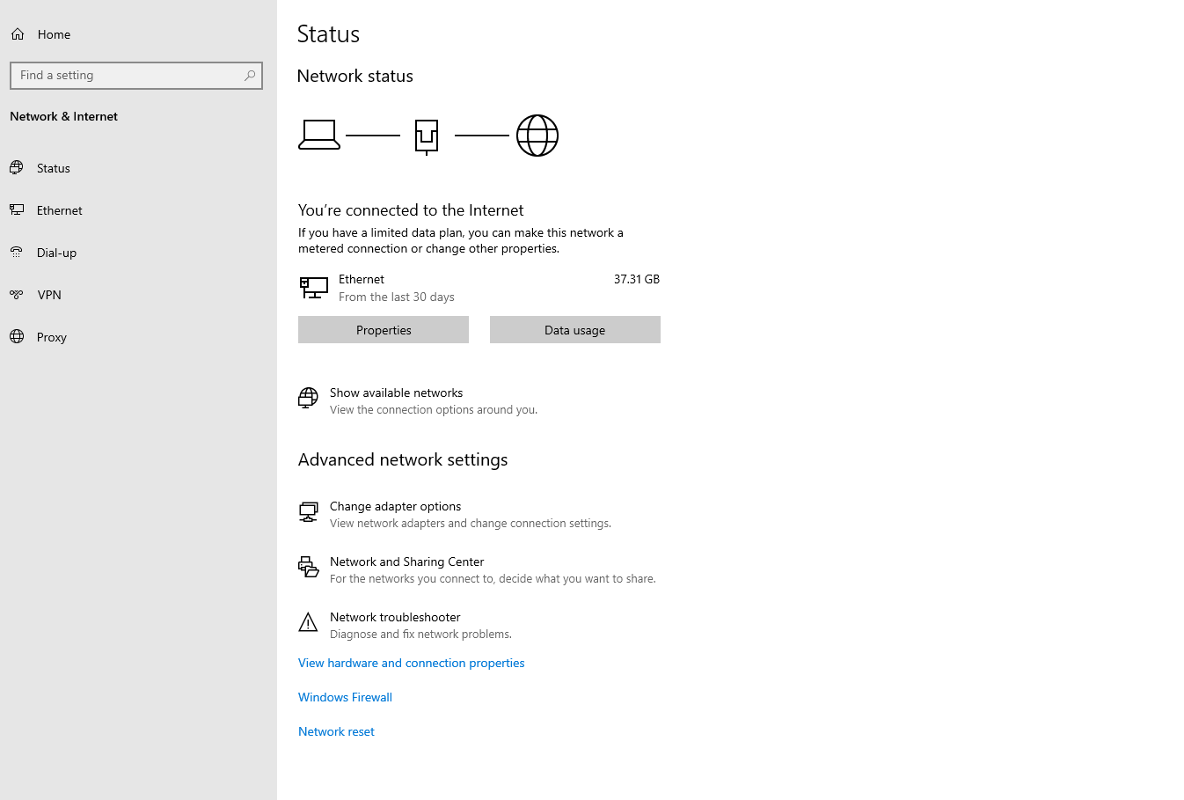Click the Change adapter options monitor icon
Image resolution: width=1184 pixels, height=800 pixels.
coord(308,511)
